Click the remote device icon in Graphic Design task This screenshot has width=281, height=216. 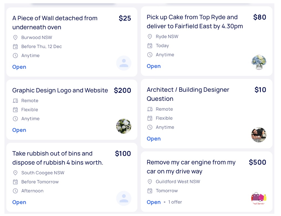pyautogui.click(x=15, y=101)
